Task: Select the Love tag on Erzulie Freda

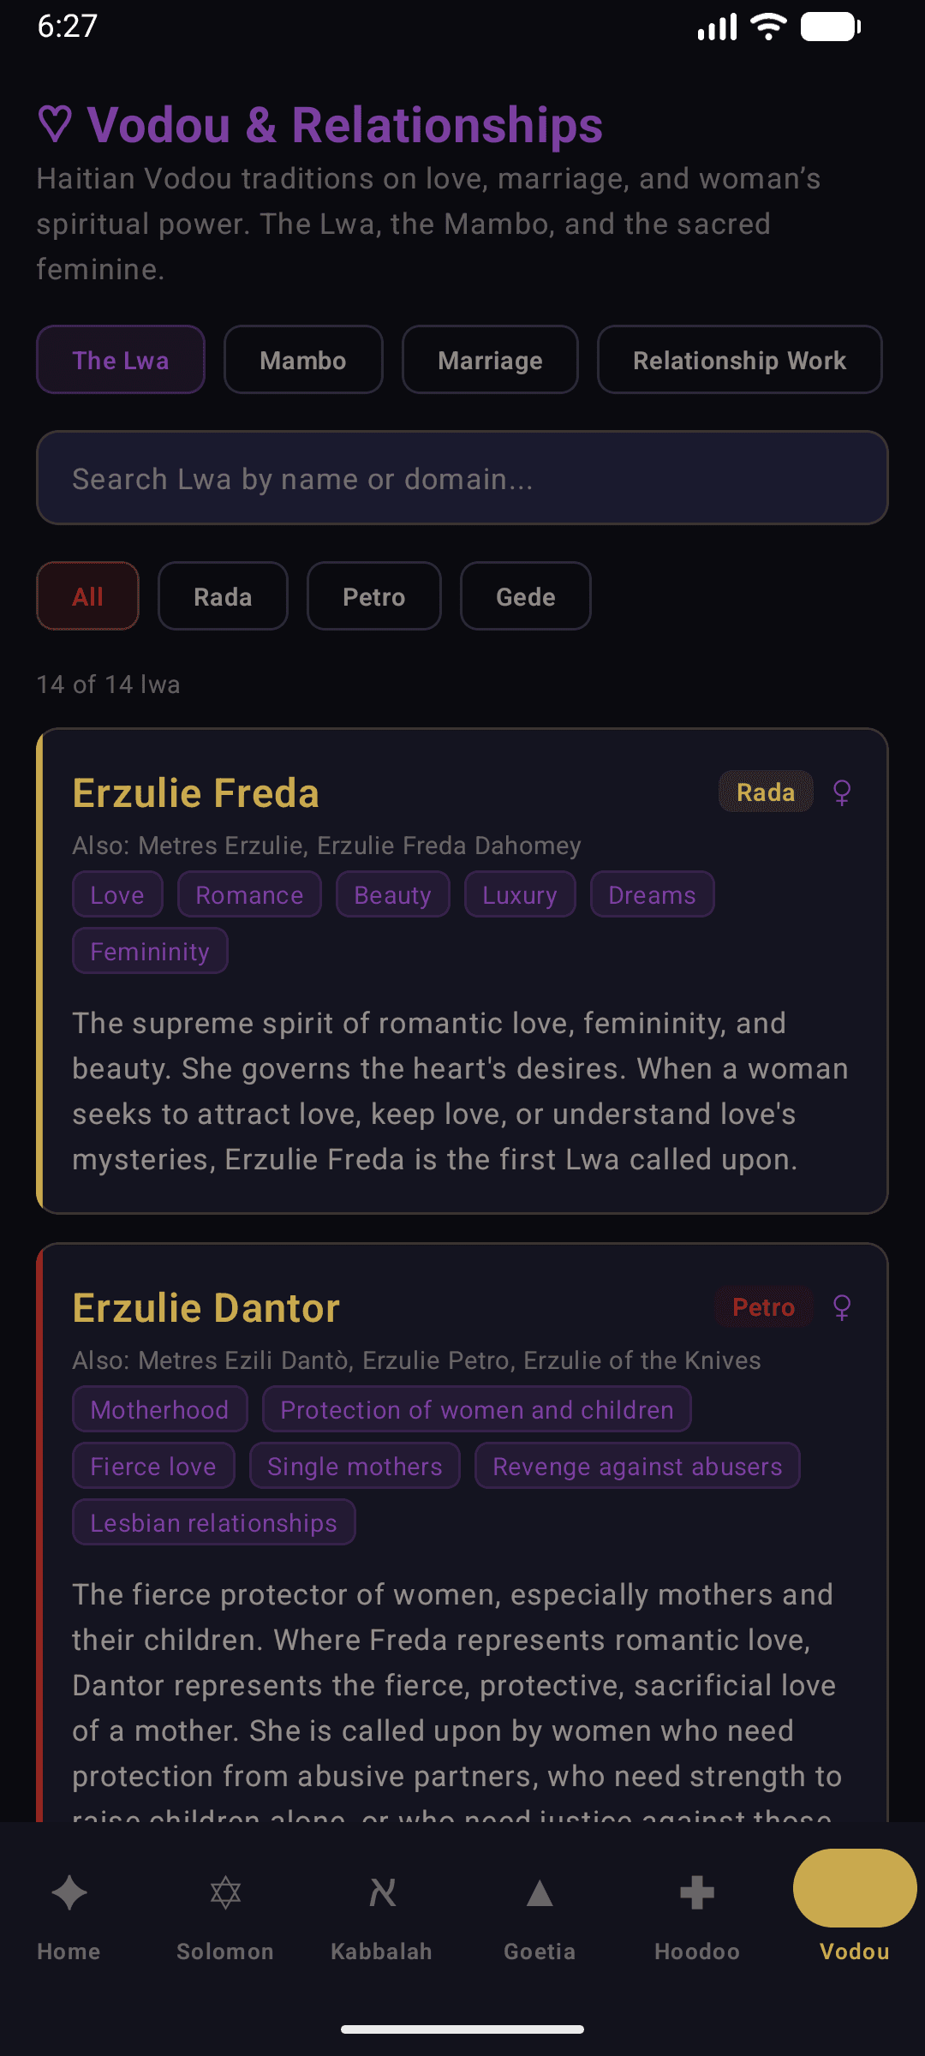Action: pos(117,894)
